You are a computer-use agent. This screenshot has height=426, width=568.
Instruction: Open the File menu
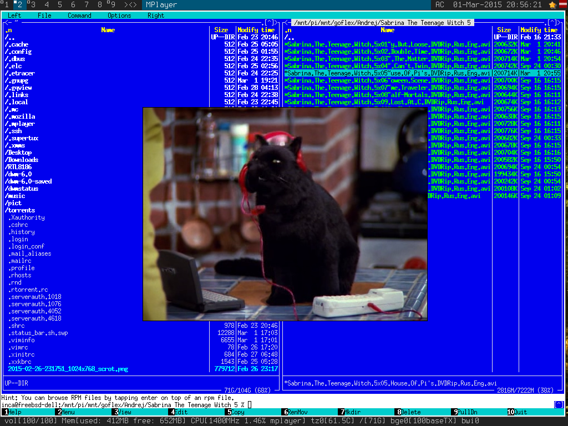coord(44,16)
